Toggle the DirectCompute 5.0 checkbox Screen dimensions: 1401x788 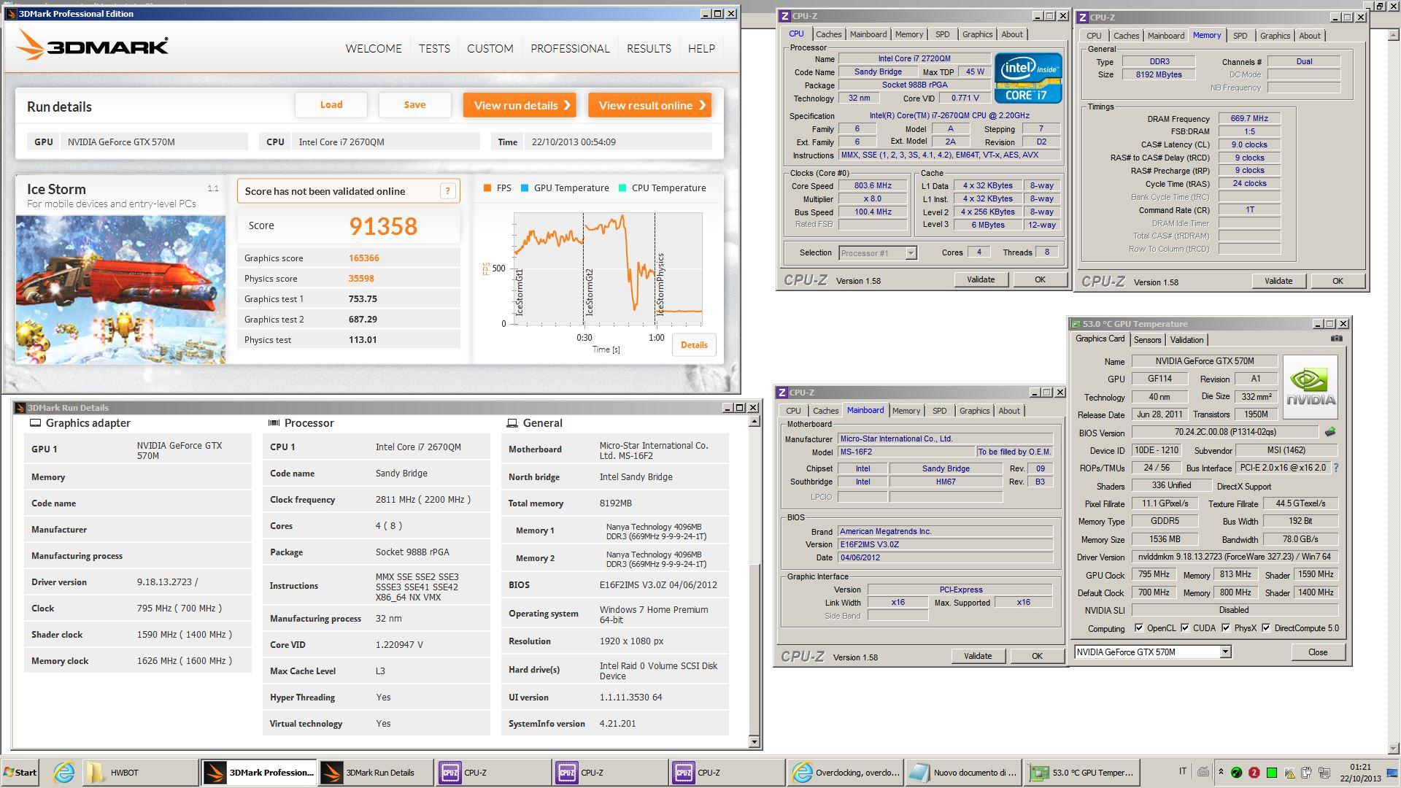tap(1266, 627)
